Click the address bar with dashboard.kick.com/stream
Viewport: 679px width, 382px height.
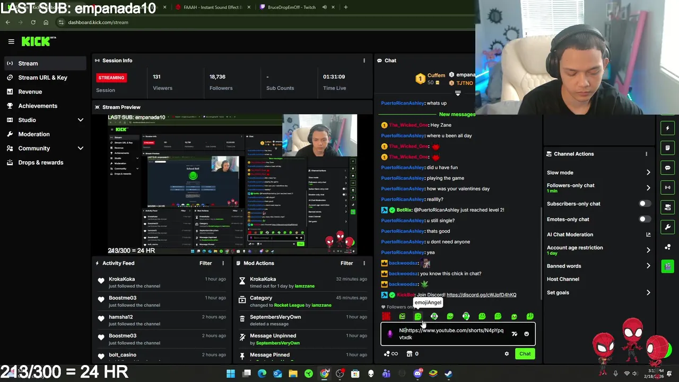tap(265, 22)
